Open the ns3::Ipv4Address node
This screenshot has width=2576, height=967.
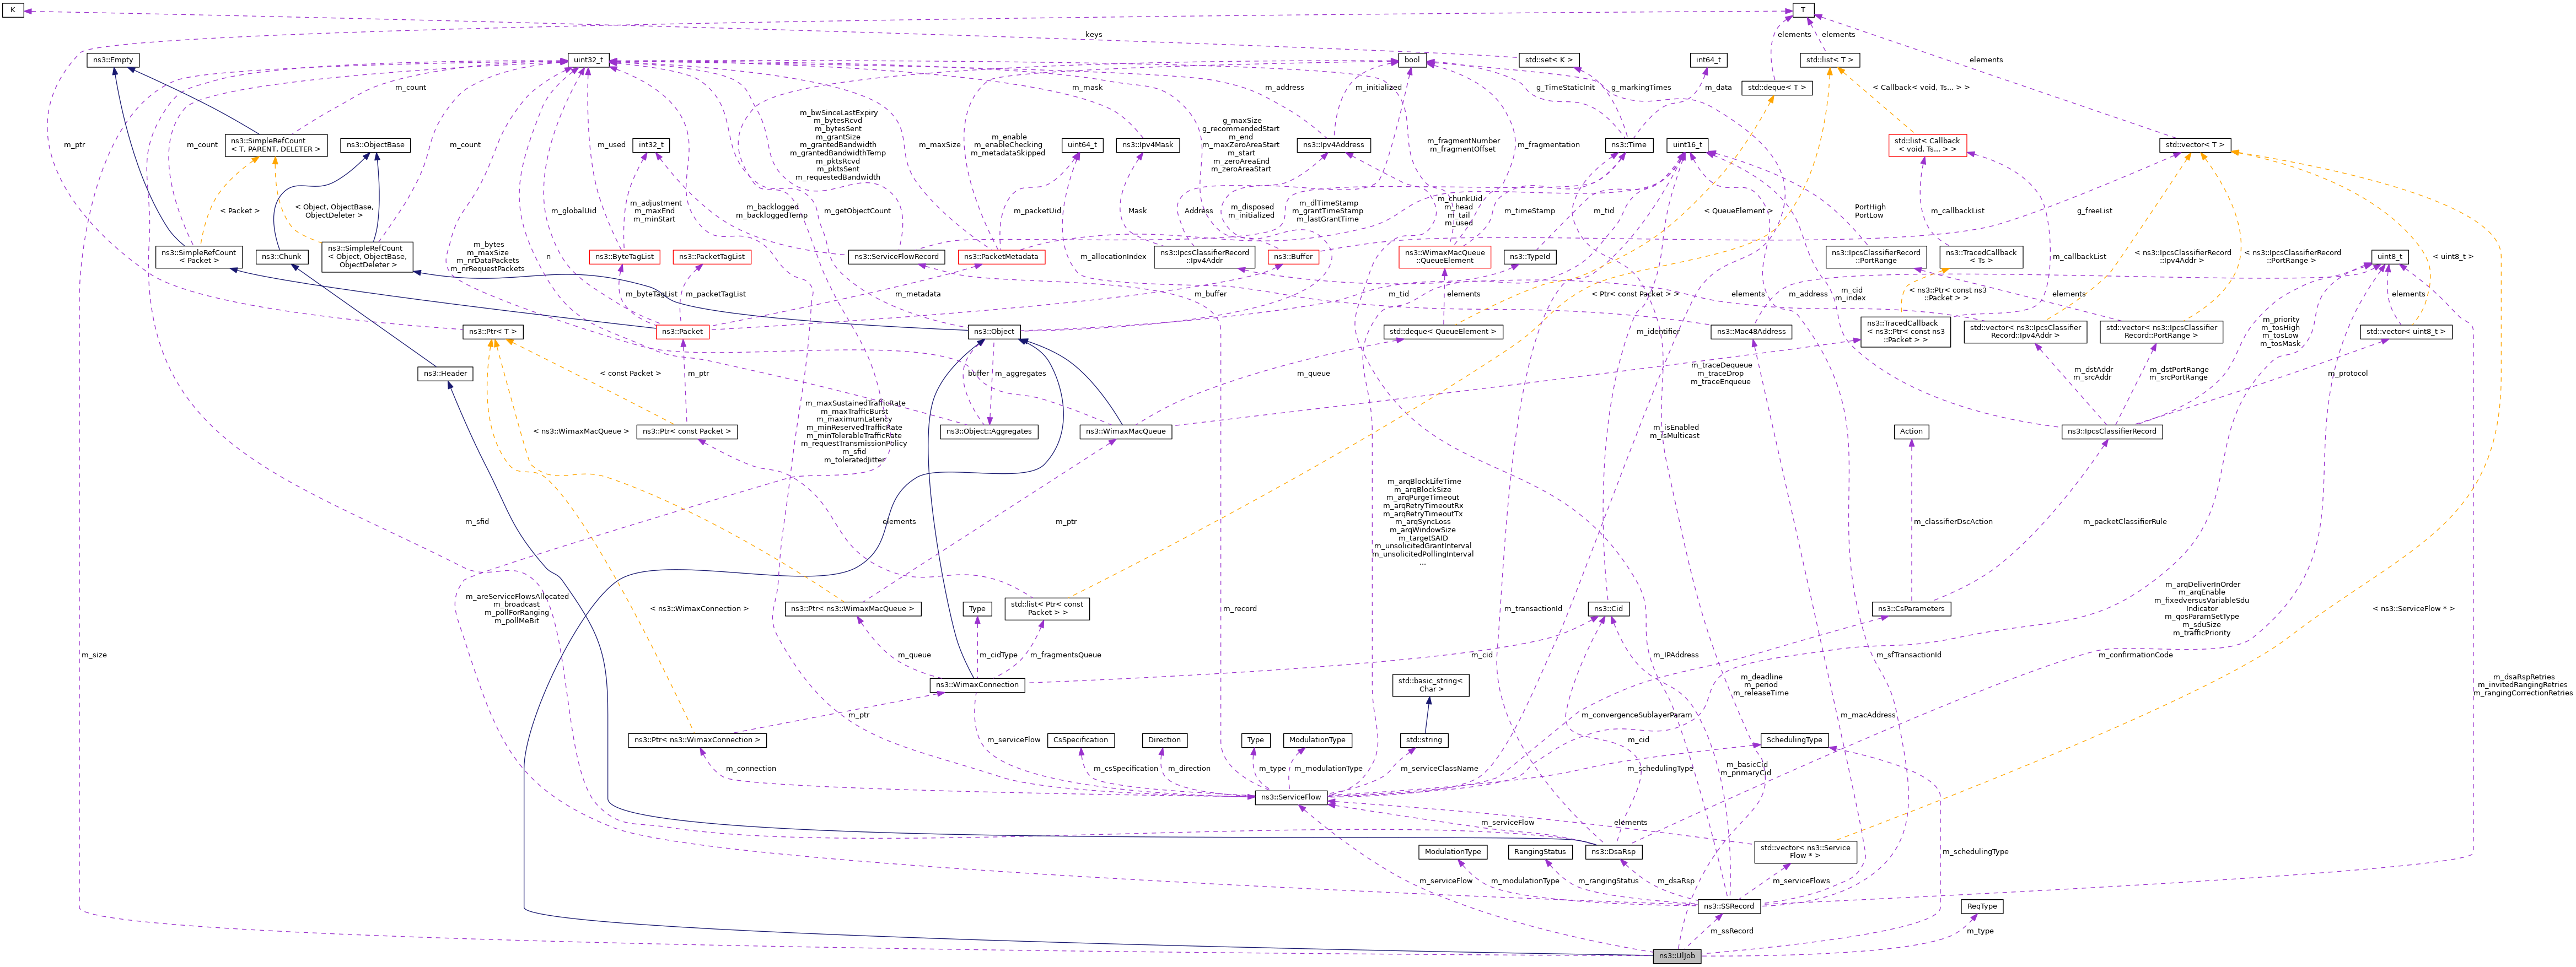1334,145
